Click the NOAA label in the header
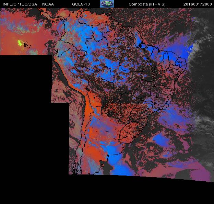The width and height of the screenshot is (214, 204). [x=48, y=4]
